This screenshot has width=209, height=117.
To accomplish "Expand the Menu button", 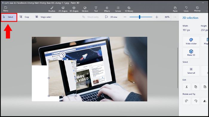I will pyautogui.click(x=6, y=9).
